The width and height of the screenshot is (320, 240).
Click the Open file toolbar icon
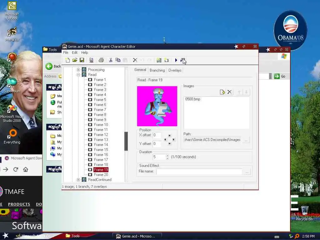(x=75, y=60)
